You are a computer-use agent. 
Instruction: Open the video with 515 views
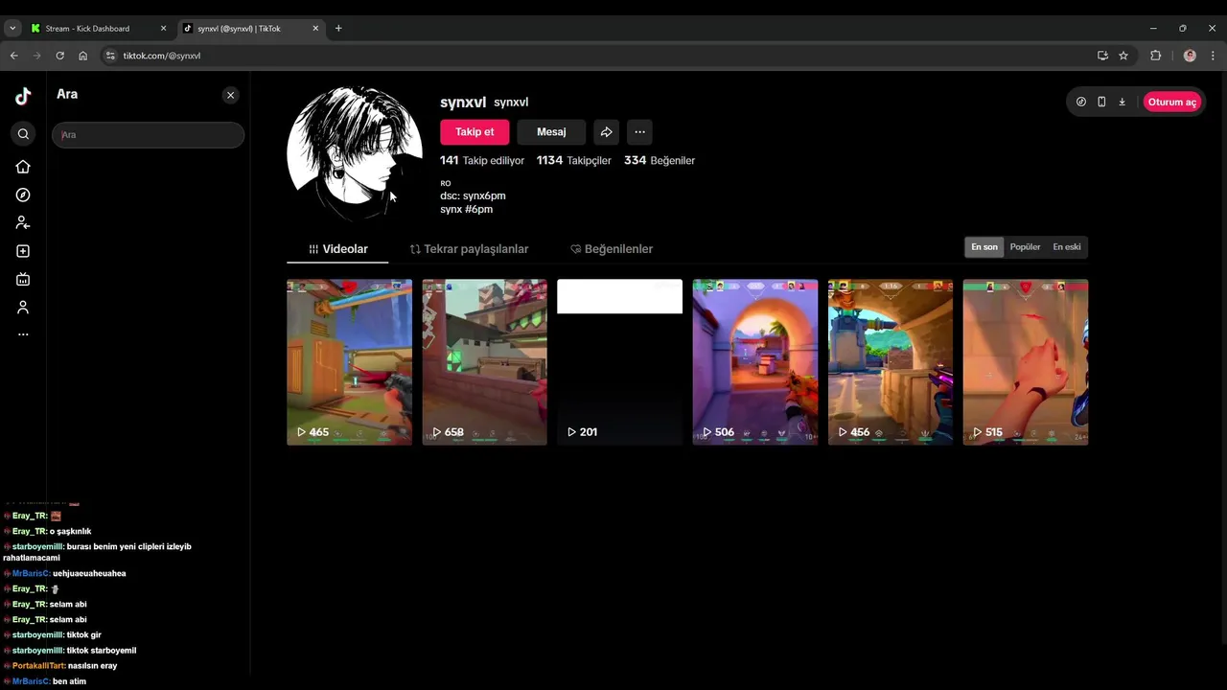tap(1026, 362)
